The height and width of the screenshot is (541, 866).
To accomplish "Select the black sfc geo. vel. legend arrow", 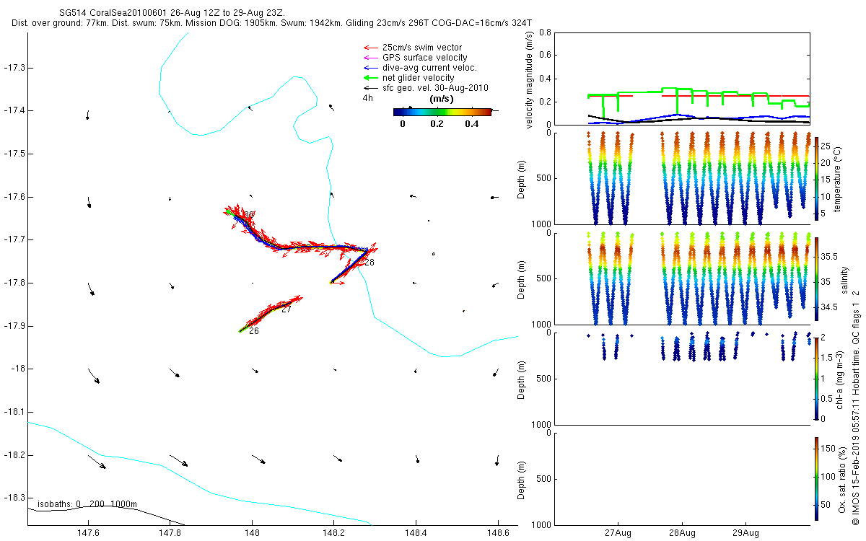I will pyautogui.click(x=369, y=88).
